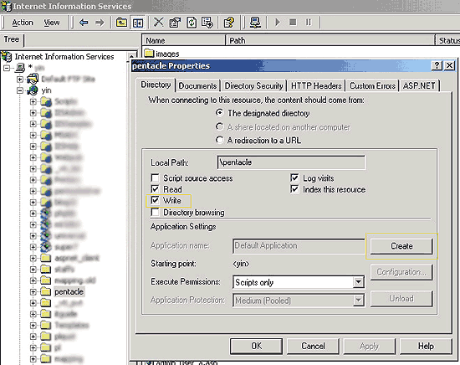Click the Refresh toolbar icon
Image resolution: width=460 pixels, height=365 pixels.
click(192, 23)
